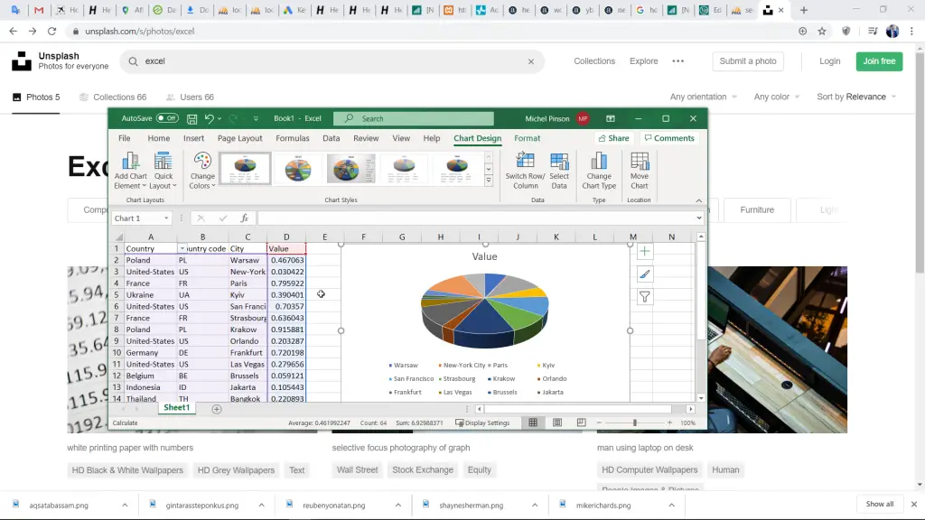Open the Undo history dropdown arrow
The height and width of the screenshot is (520, 925).
[220, 118]
